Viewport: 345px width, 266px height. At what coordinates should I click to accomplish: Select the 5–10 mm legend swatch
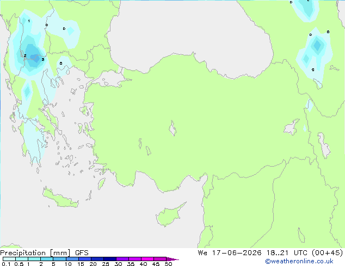click(59, 259)
